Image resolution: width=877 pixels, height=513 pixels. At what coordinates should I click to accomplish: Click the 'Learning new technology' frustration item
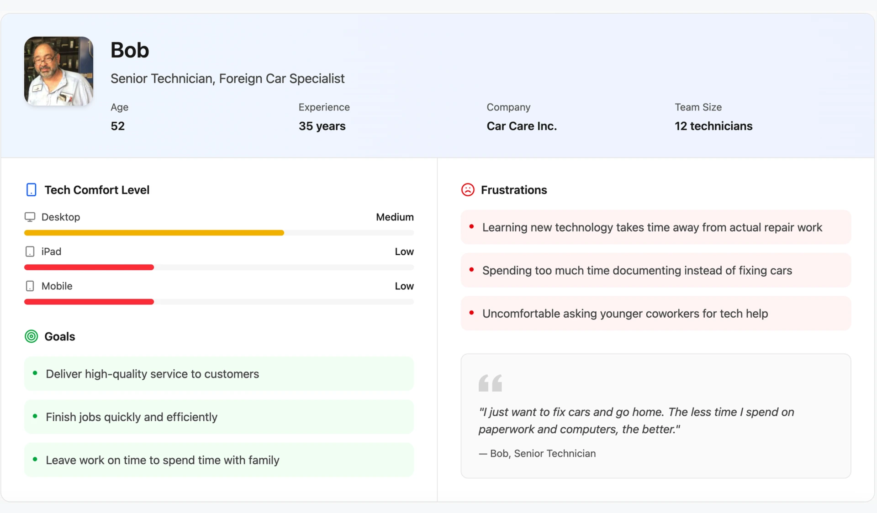coord(652,227)
